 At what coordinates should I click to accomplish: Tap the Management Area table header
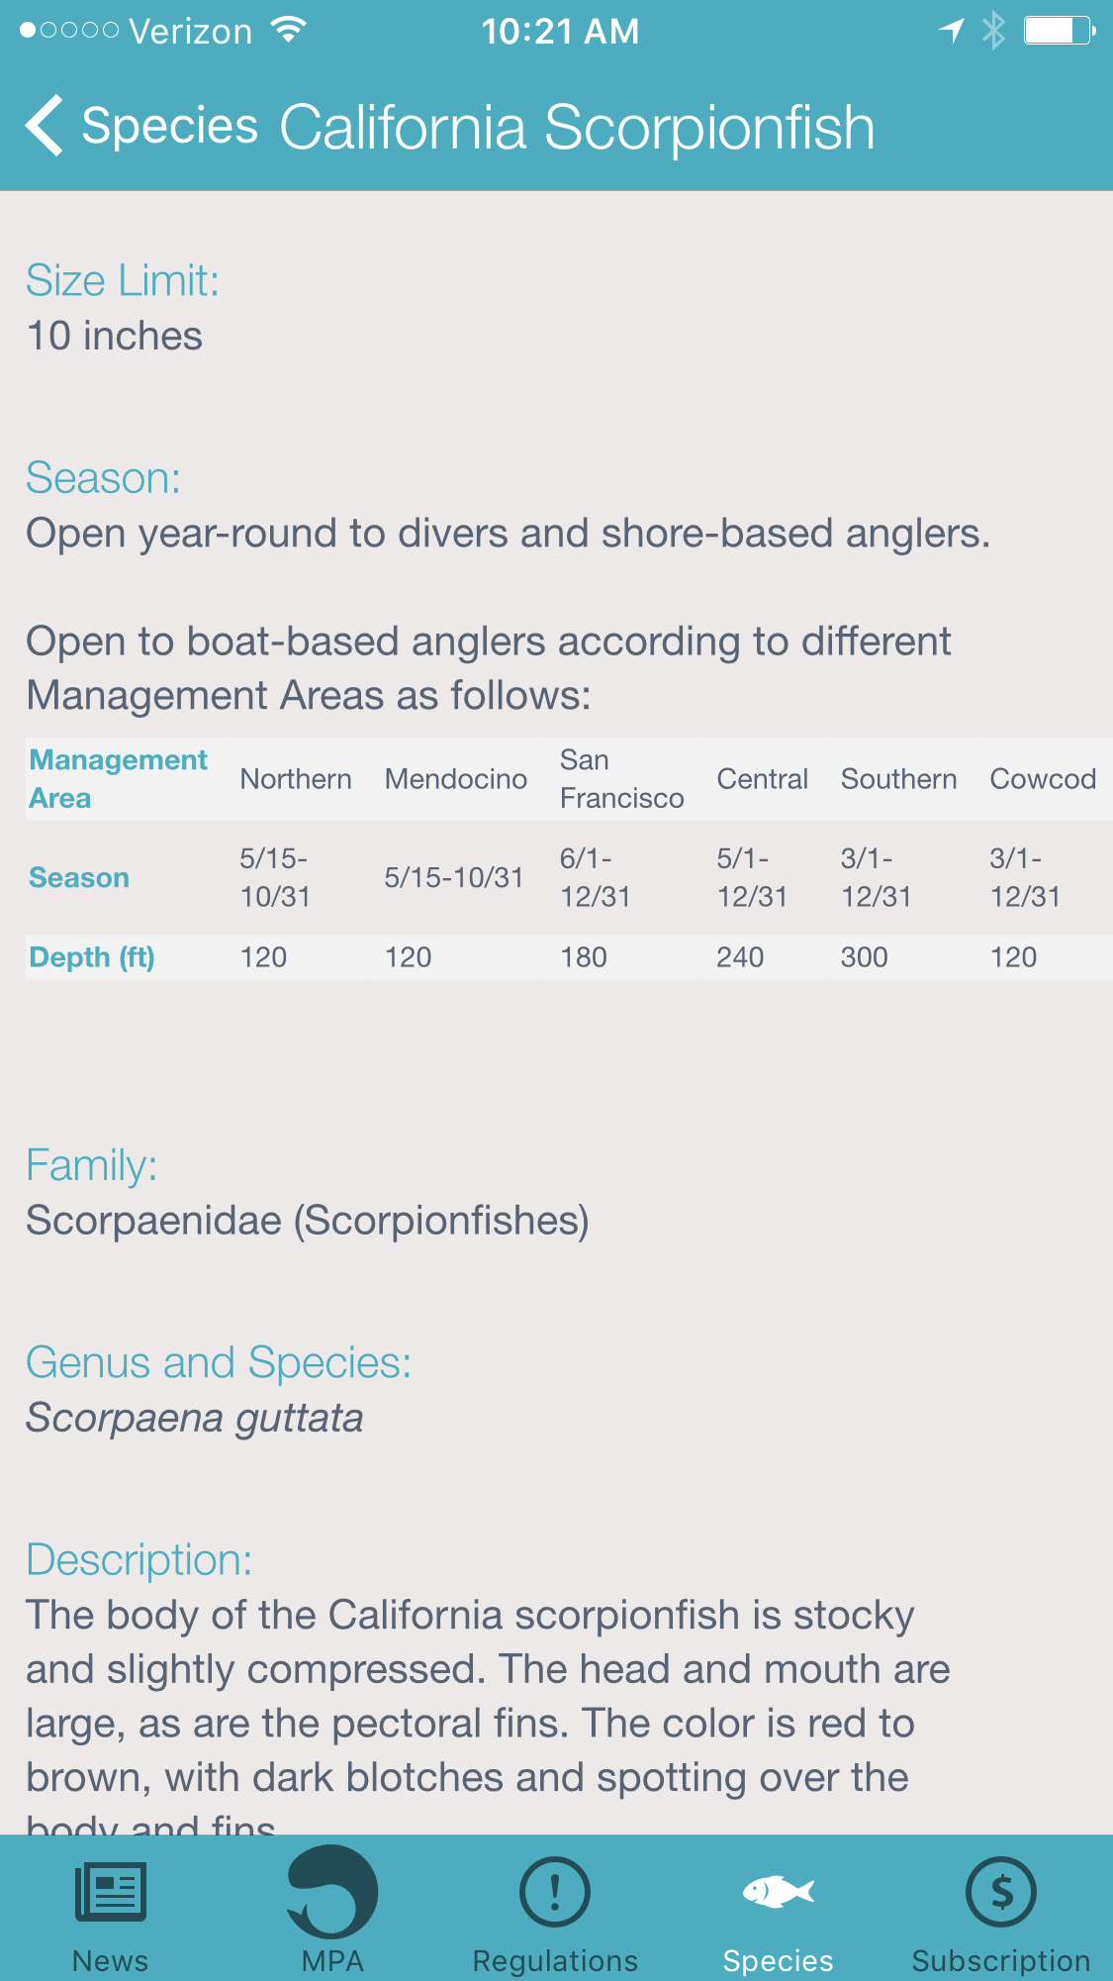118,779
